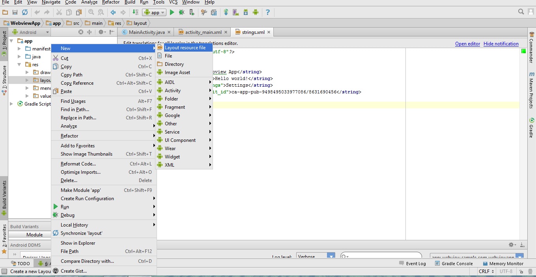Open the SDK Manager wrench icon
This screenshot has width=536, height=277.
[204, 12]
